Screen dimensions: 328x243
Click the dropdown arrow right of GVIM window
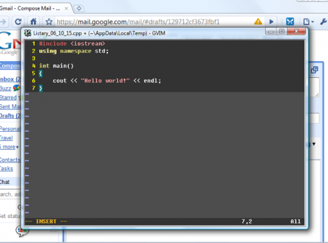pos(314,144)
